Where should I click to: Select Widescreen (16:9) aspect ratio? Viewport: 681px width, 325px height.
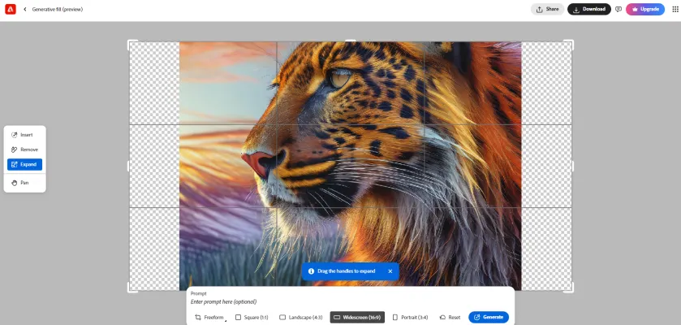357,317
